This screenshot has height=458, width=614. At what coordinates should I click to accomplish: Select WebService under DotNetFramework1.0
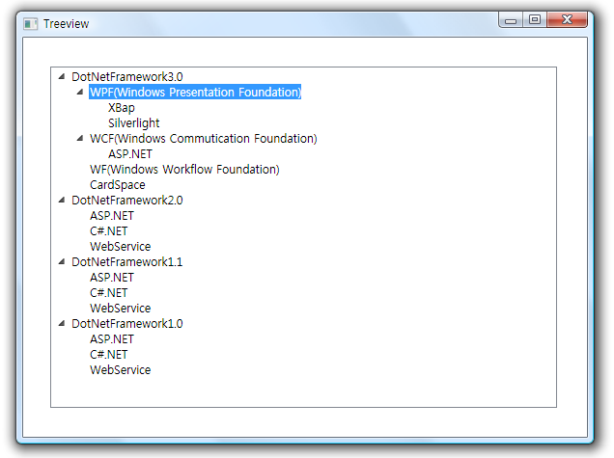[x=121, y=370]
